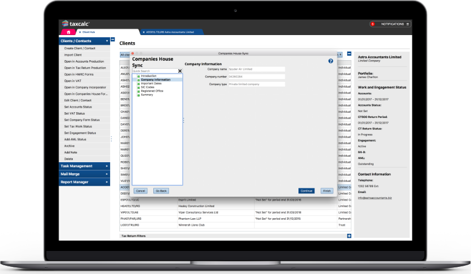Expand the Mail Merge section
The width and height of the screenshot is (471, 274).
pyautogui.click(x=84, y=174)
